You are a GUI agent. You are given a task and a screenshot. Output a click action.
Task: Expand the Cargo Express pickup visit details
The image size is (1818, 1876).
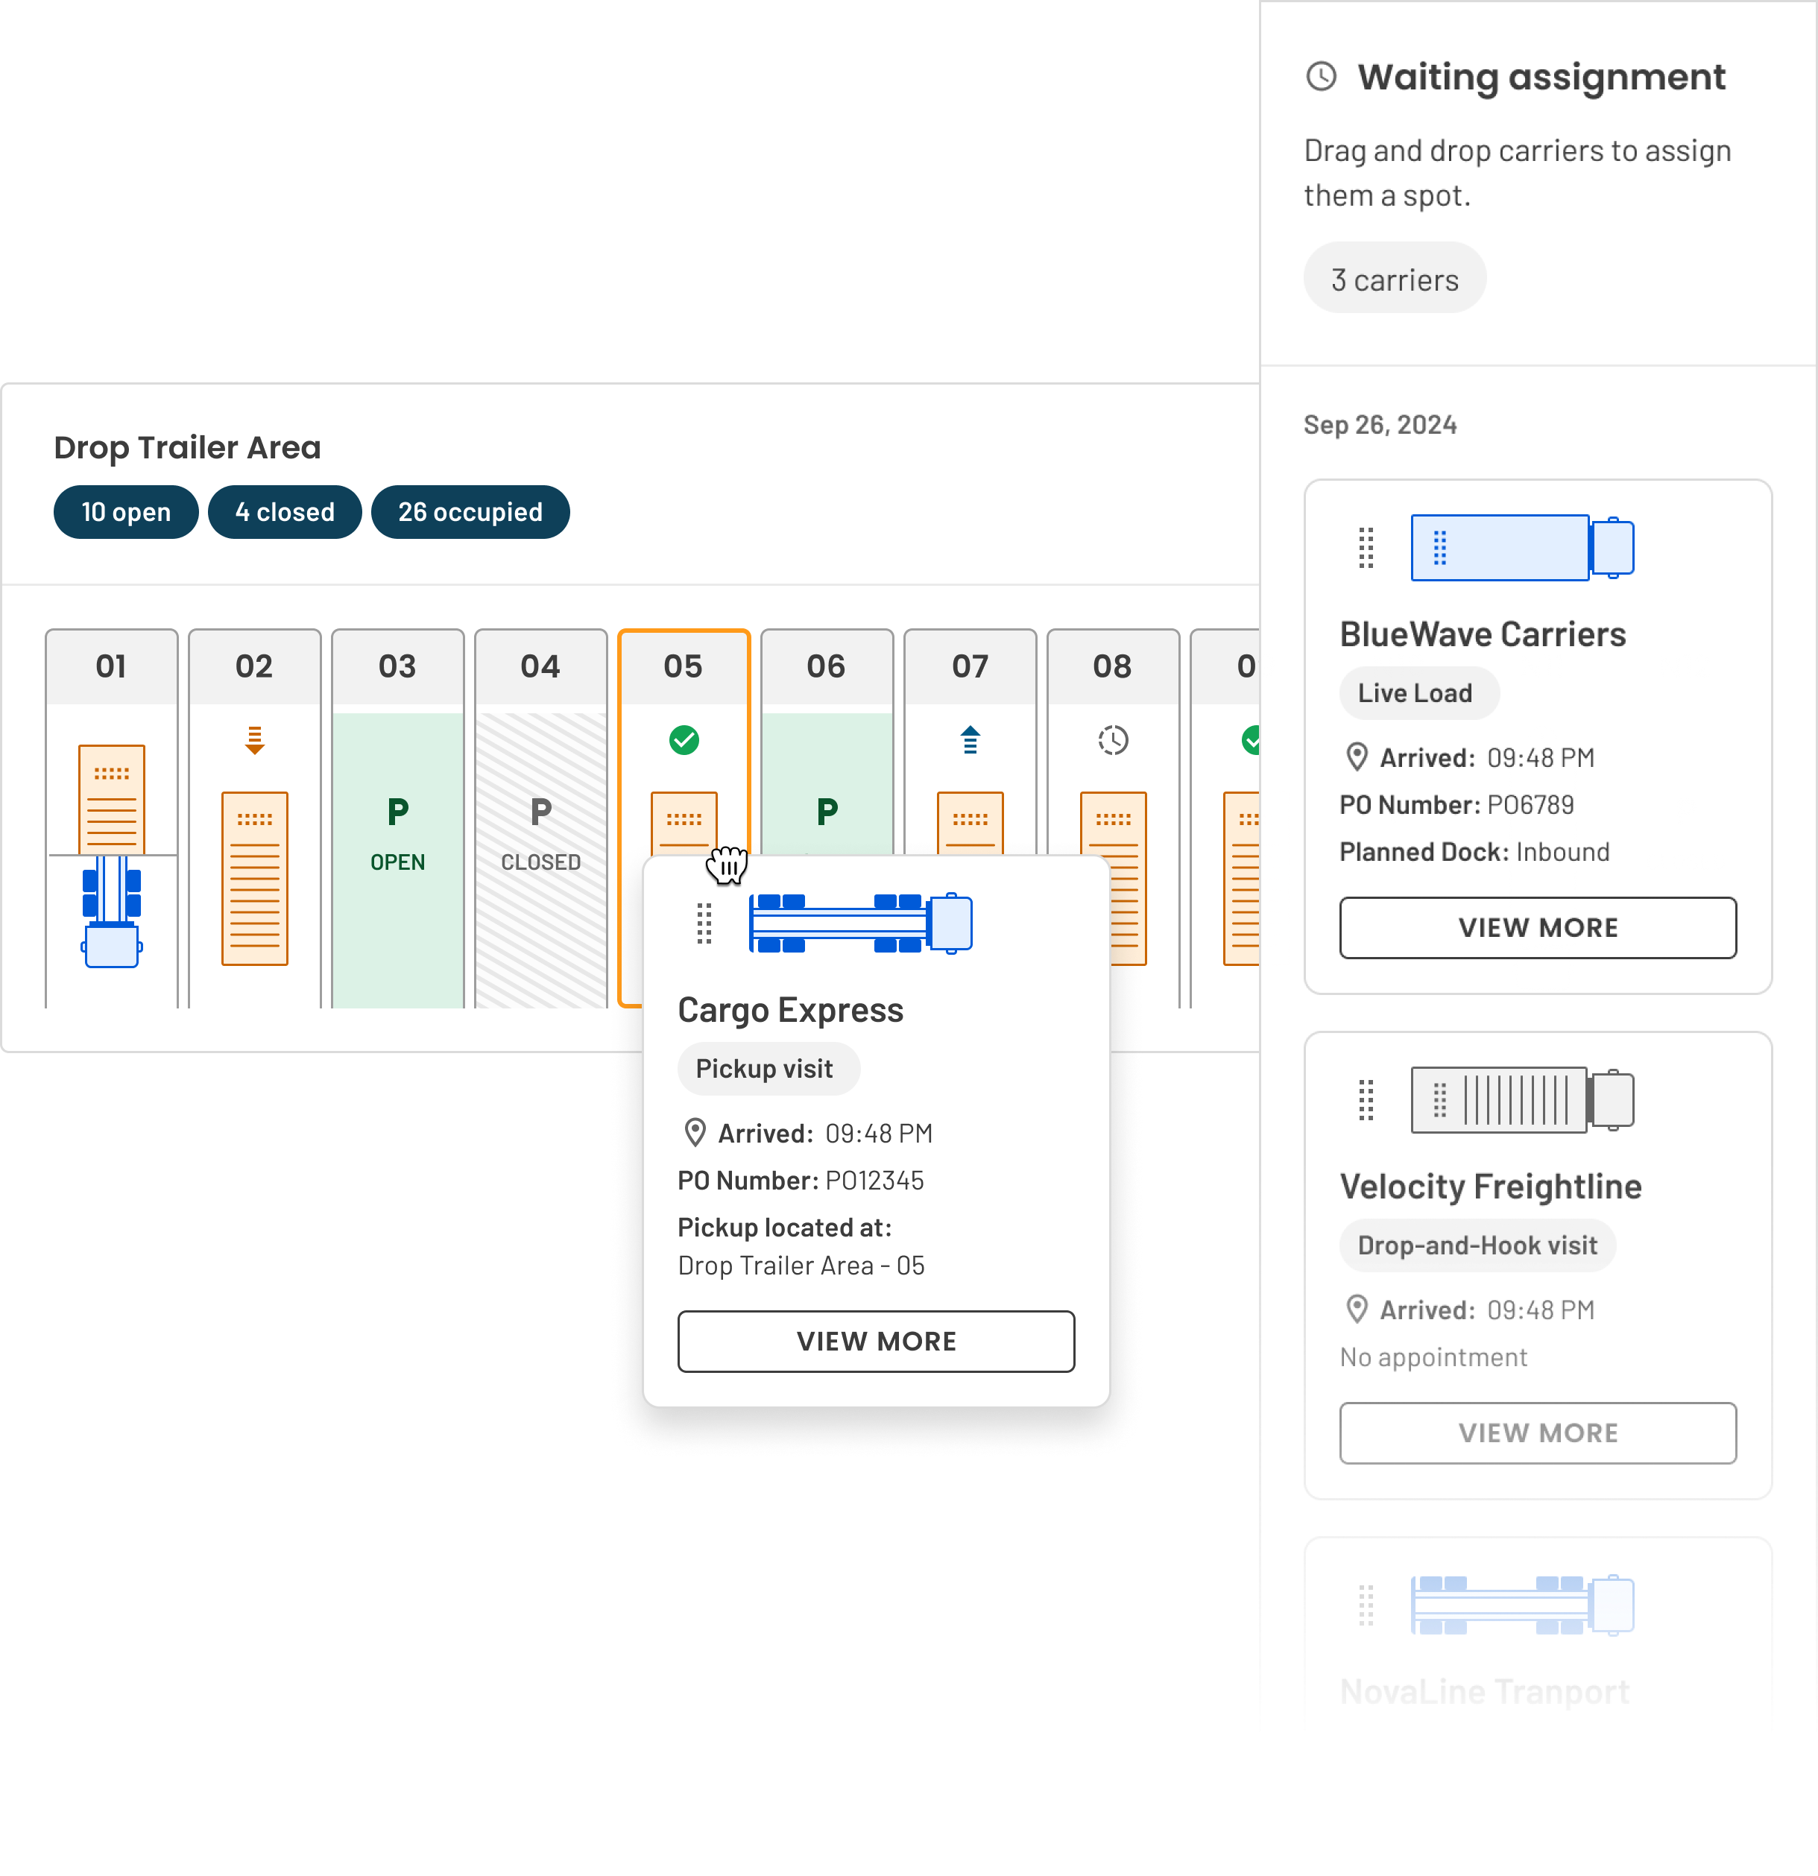coord(877,1340)
